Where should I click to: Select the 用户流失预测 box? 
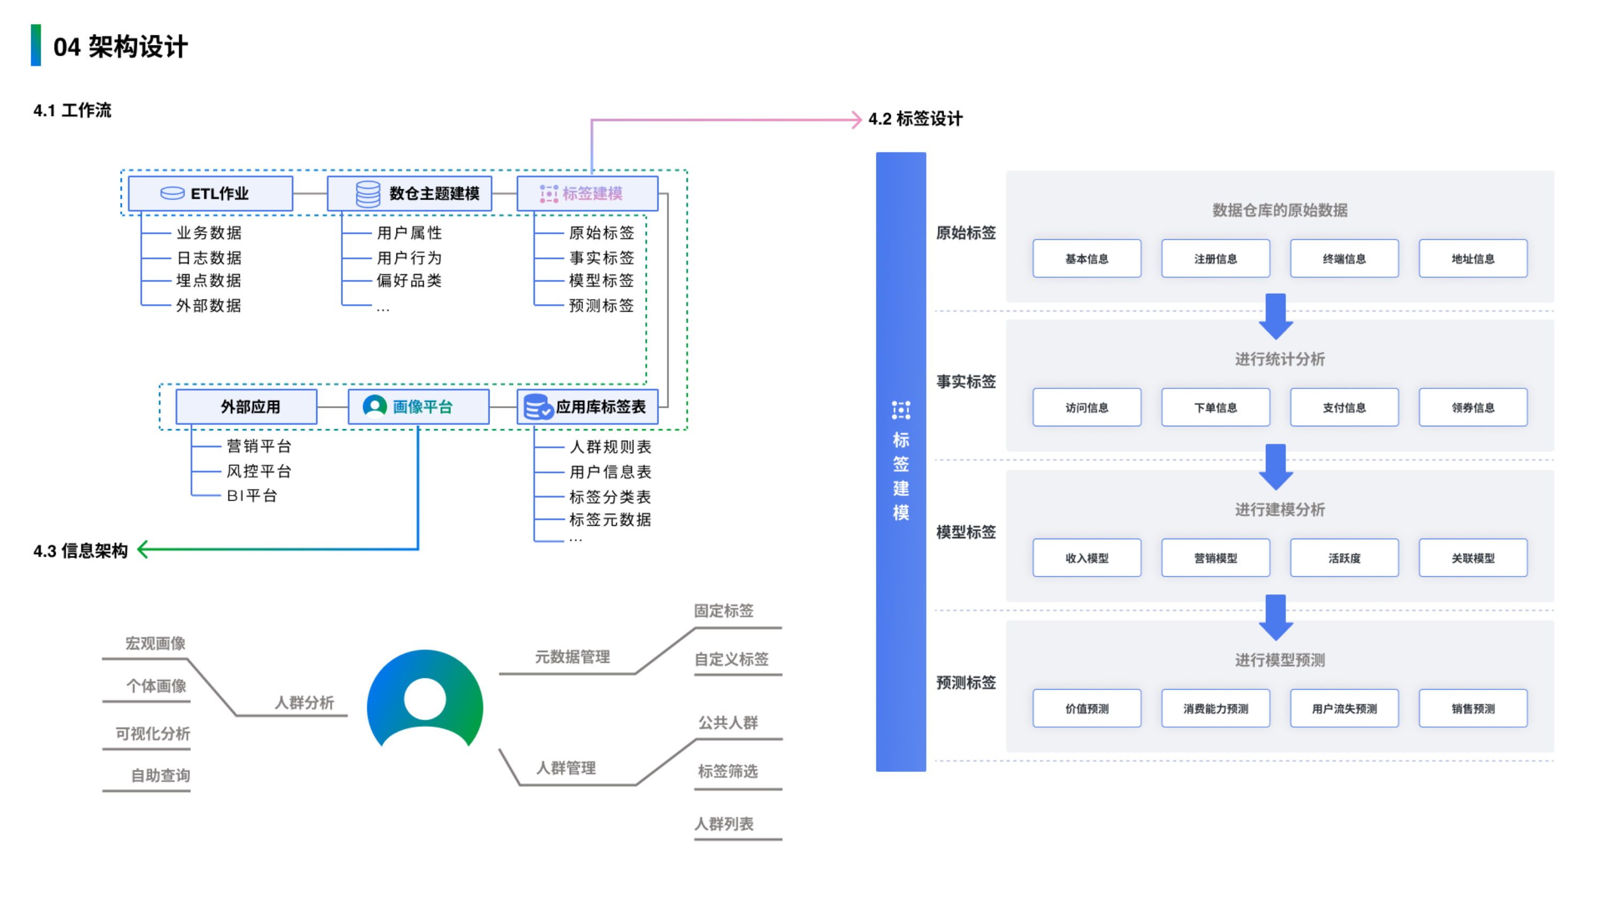tap(1344, 709)
